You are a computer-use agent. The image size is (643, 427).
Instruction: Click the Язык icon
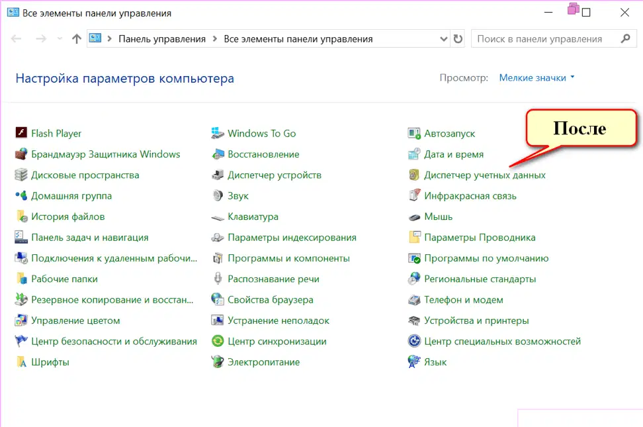[x=414, y=361]
